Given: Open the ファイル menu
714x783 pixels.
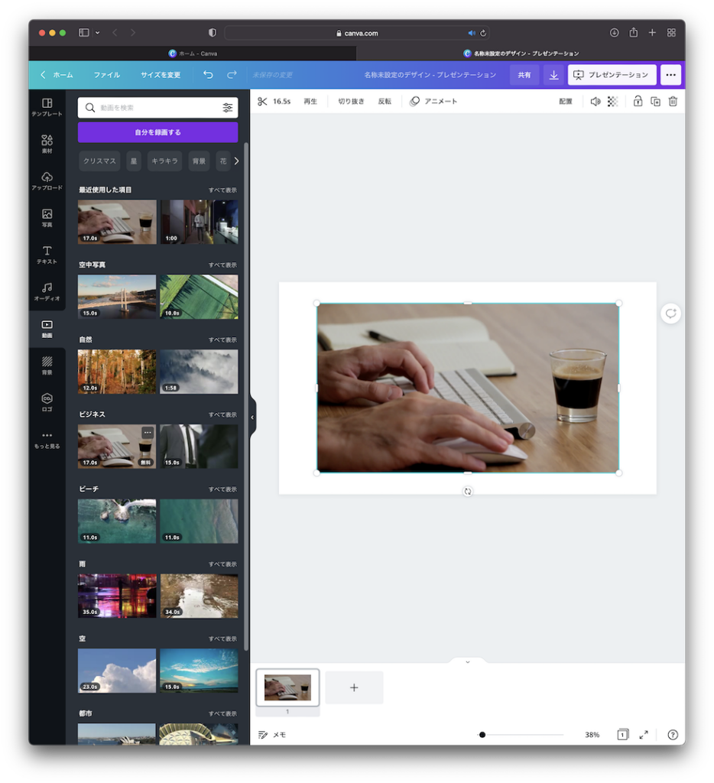Looking at the screenshot, I should [107, 75].
